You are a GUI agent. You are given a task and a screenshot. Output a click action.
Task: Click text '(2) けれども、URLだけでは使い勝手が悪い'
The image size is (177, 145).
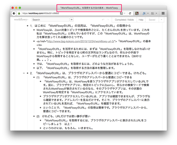[x=63, y=116]
